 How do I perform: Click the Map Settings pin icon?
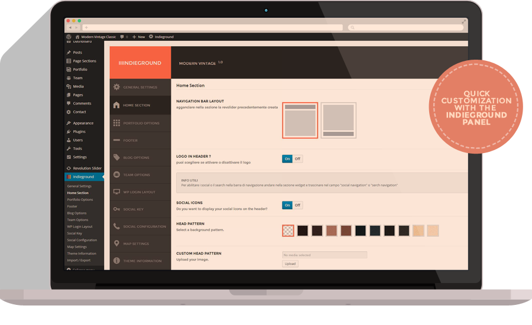click(x=116, y=243)
